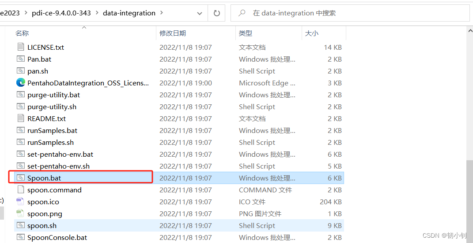Click the 3 KB size of Pentaho license file
Image resolution: width=473 pixels, height=243 pixels.
click(x=334, y=83)
